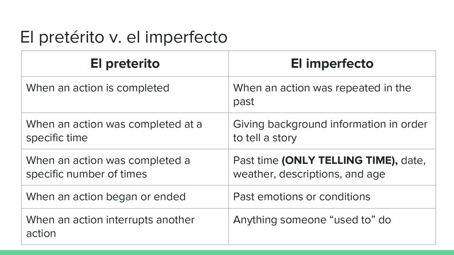Click the 'Giving background information' cell
Image resolution: width=454 pixels, height=255 pixels.
pyautogui.click(x=332, y=131)
